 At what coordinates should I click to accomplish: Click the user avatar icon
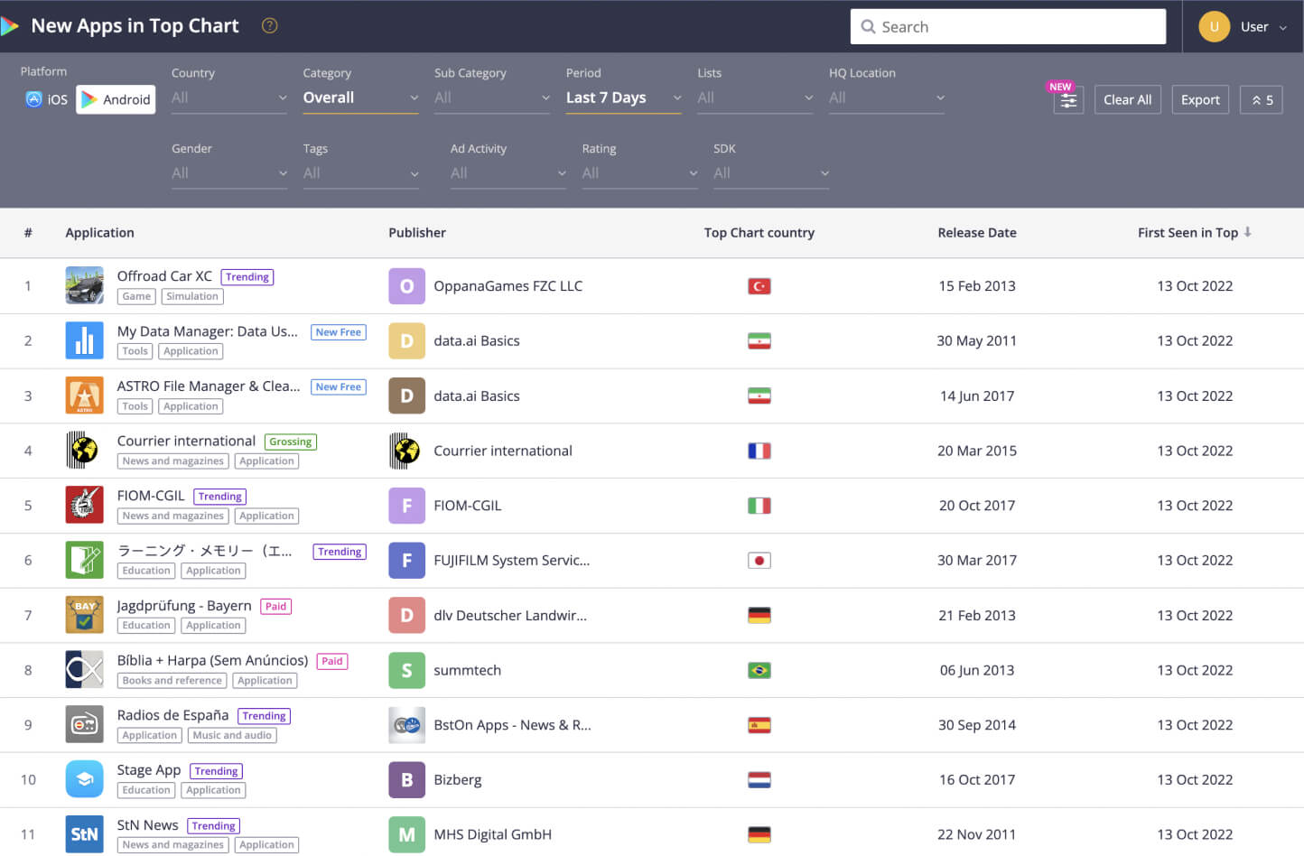tap(1214, 27)
